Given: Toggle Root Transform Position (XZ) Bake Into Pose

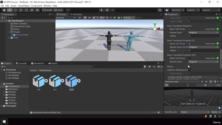Looking at the screenshot, I should click(189, 58).
